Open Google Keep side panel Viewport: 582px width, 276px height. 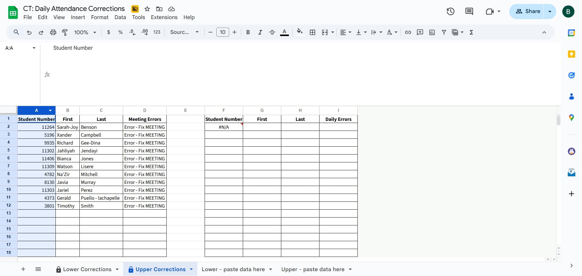click(x=571, y=54)
